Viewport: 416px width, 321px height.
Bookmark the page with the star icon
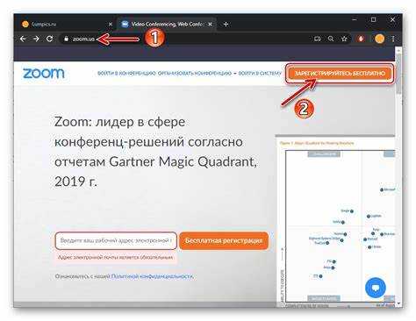344,39
